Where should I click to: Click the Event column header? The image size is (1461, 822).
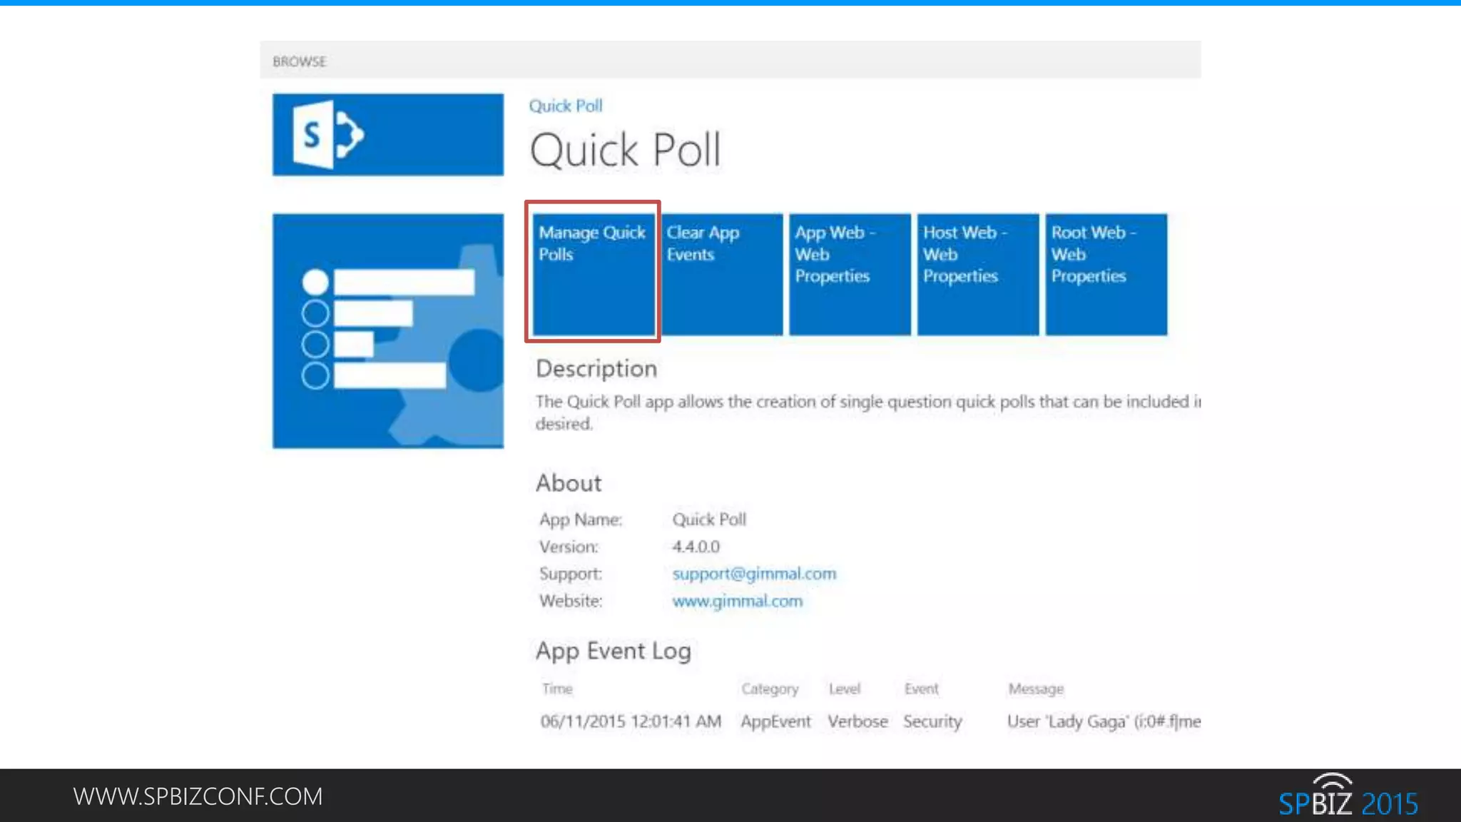coord(921,689)
